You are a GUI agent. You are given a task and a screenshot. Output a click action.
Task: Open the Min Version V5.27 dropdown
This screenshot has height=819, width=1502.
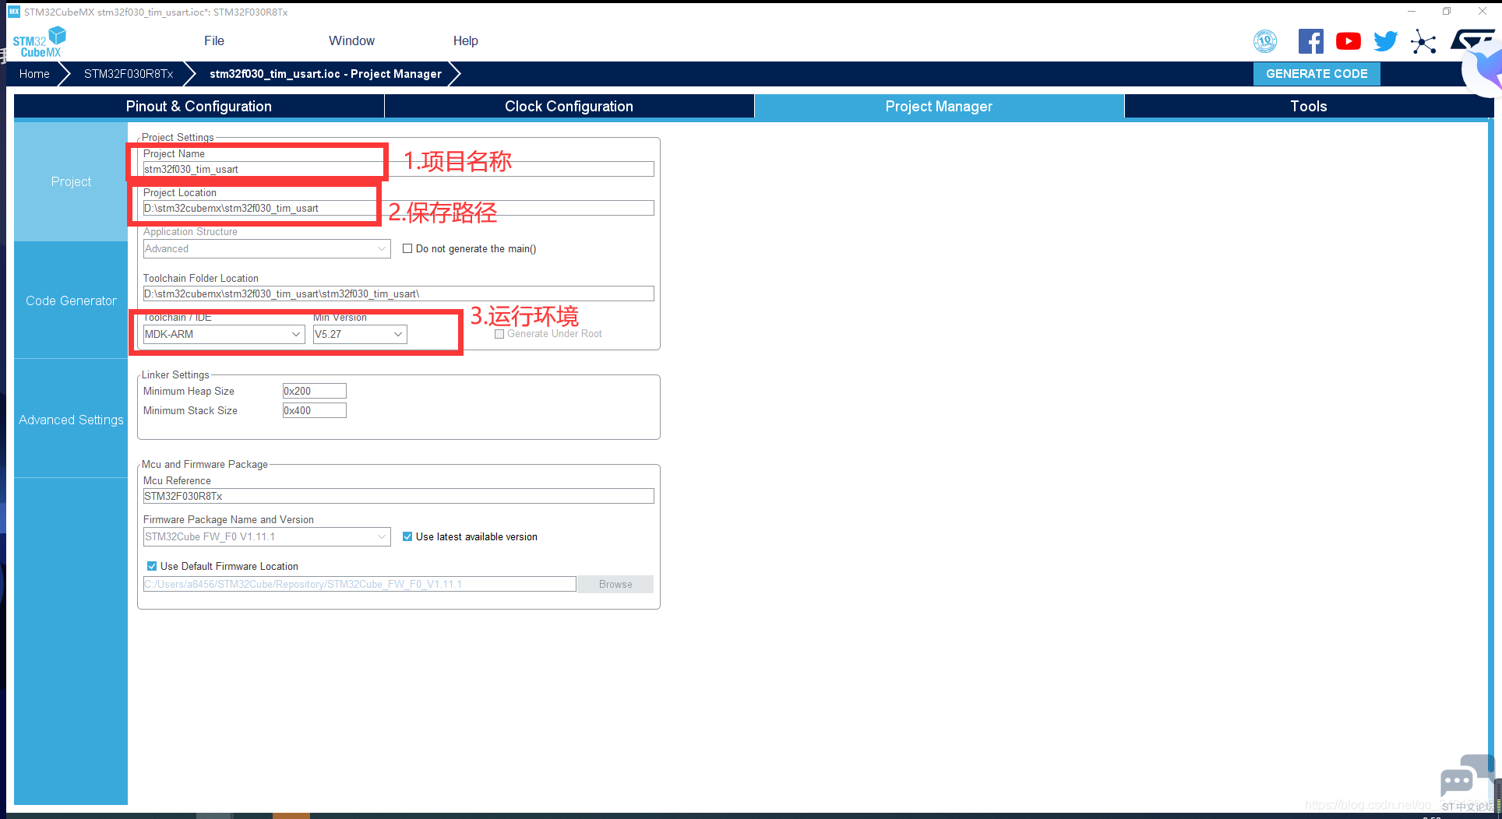point(360,334)
